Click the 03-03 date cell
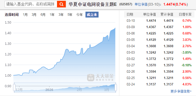 pos(131,53)
